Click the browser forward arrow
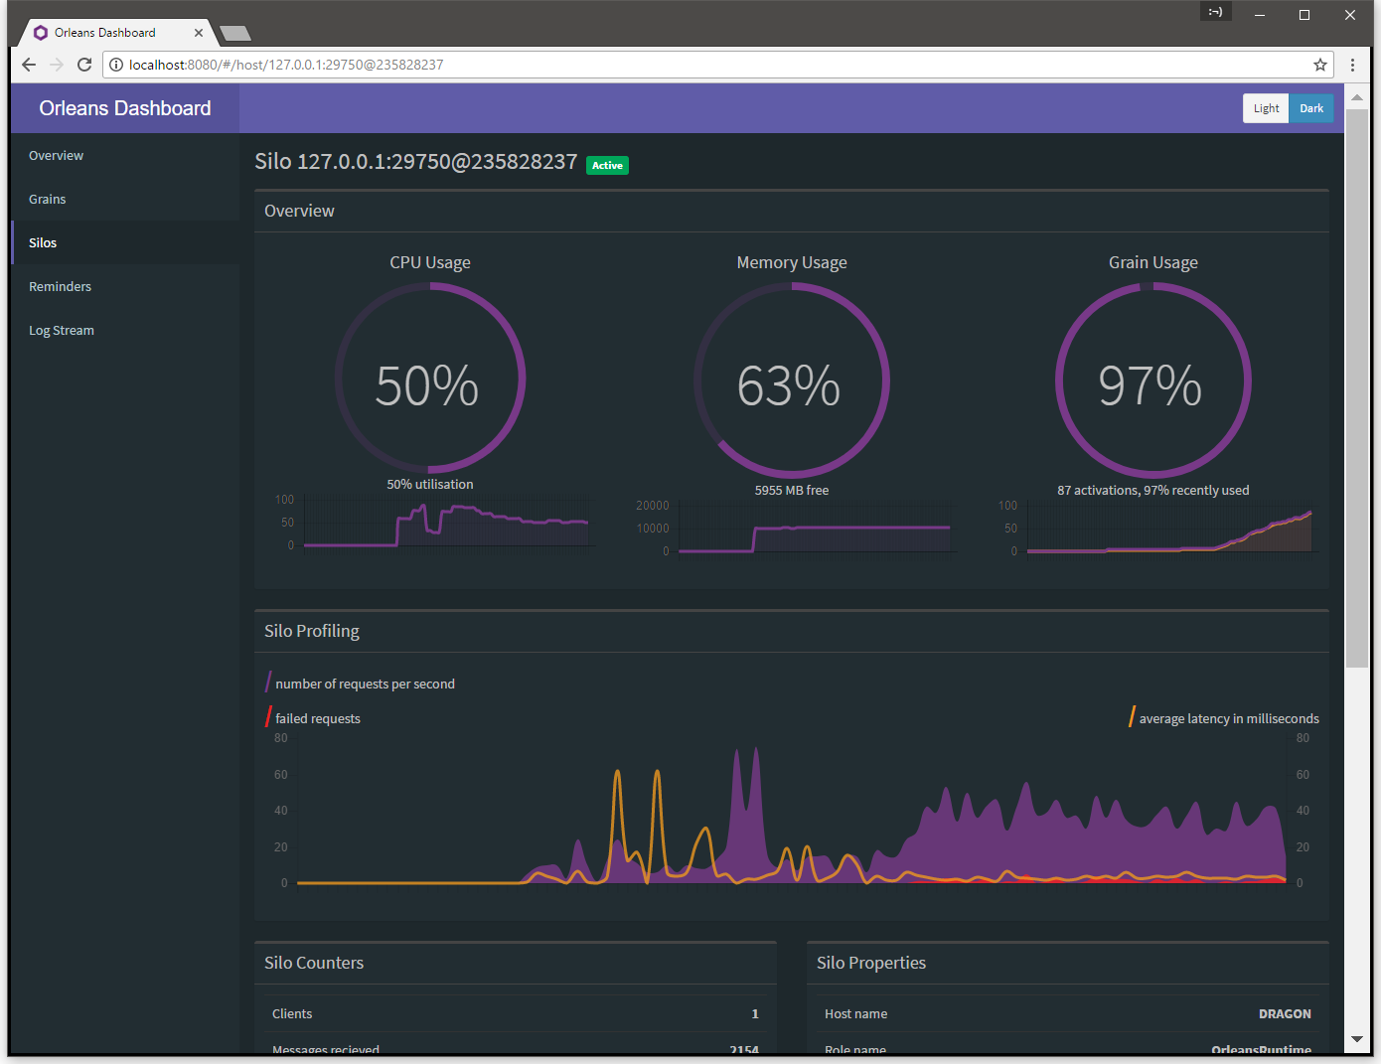This screenshot has height=1064, width=1381. coord(57,65)
